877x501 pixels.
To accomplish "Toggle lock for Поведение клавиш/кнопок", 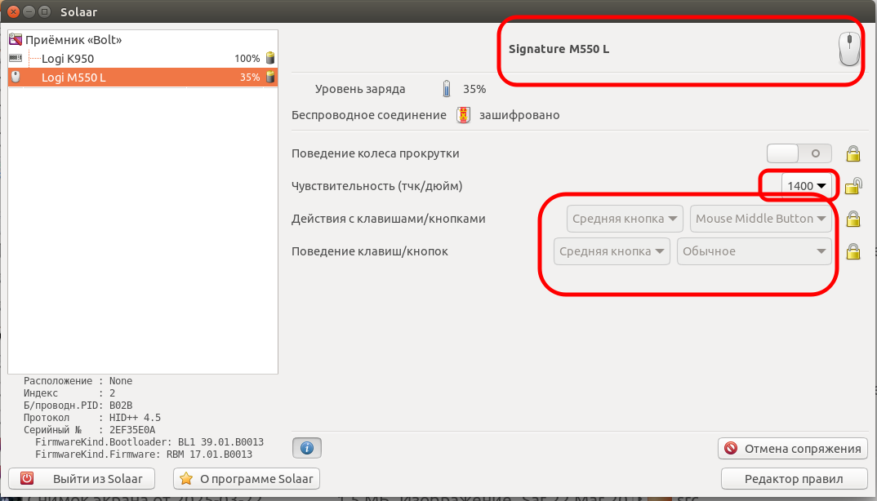I will pos(853,251).
